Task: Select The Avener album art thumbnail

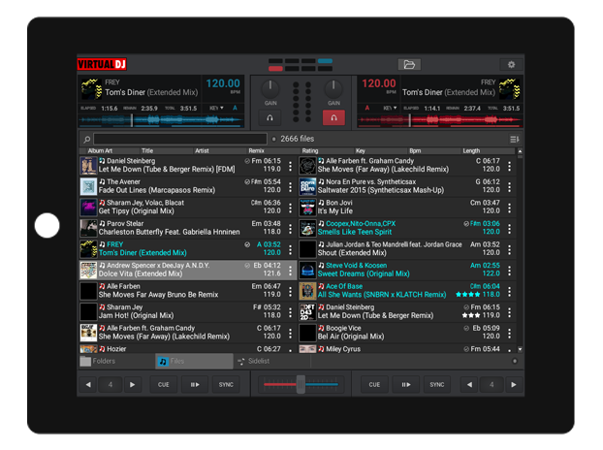Action: pos(88,186)
